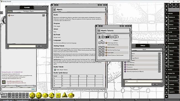Open the Ancestries sidebar entry
Viewport: 180px width, 101px height.
point(172,77)
